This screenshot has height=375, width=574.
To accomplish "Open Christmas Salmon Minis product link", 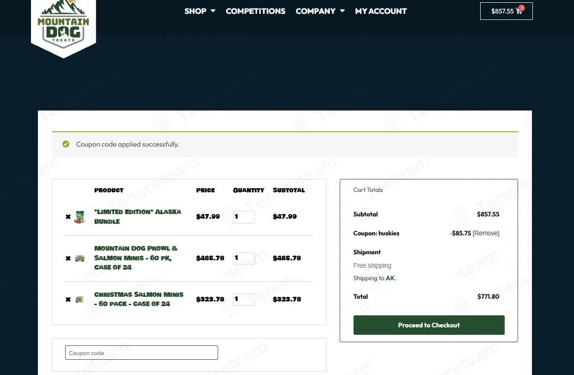I will (x=139, y=299).
